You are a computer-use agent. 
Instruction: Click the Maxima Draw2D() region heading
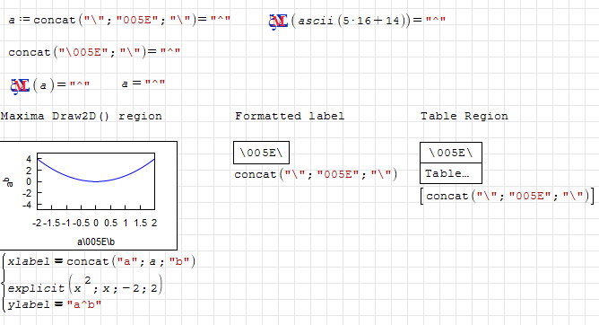[x=82, y=116]
